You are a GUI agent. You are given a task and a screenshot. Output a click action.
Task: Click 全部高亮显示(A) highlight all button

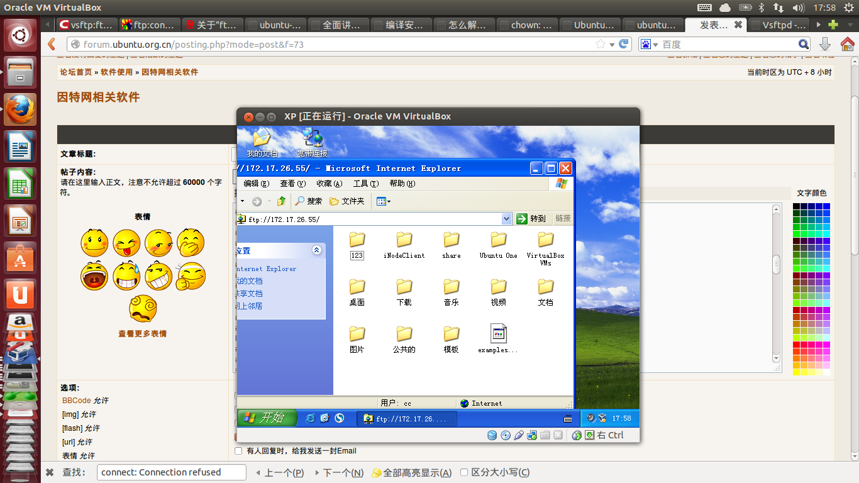point(411,472)
